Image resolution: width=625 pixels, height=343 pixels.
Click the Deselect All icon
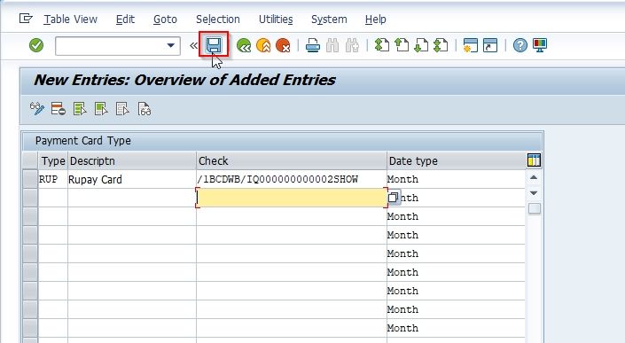coord(122,108)
